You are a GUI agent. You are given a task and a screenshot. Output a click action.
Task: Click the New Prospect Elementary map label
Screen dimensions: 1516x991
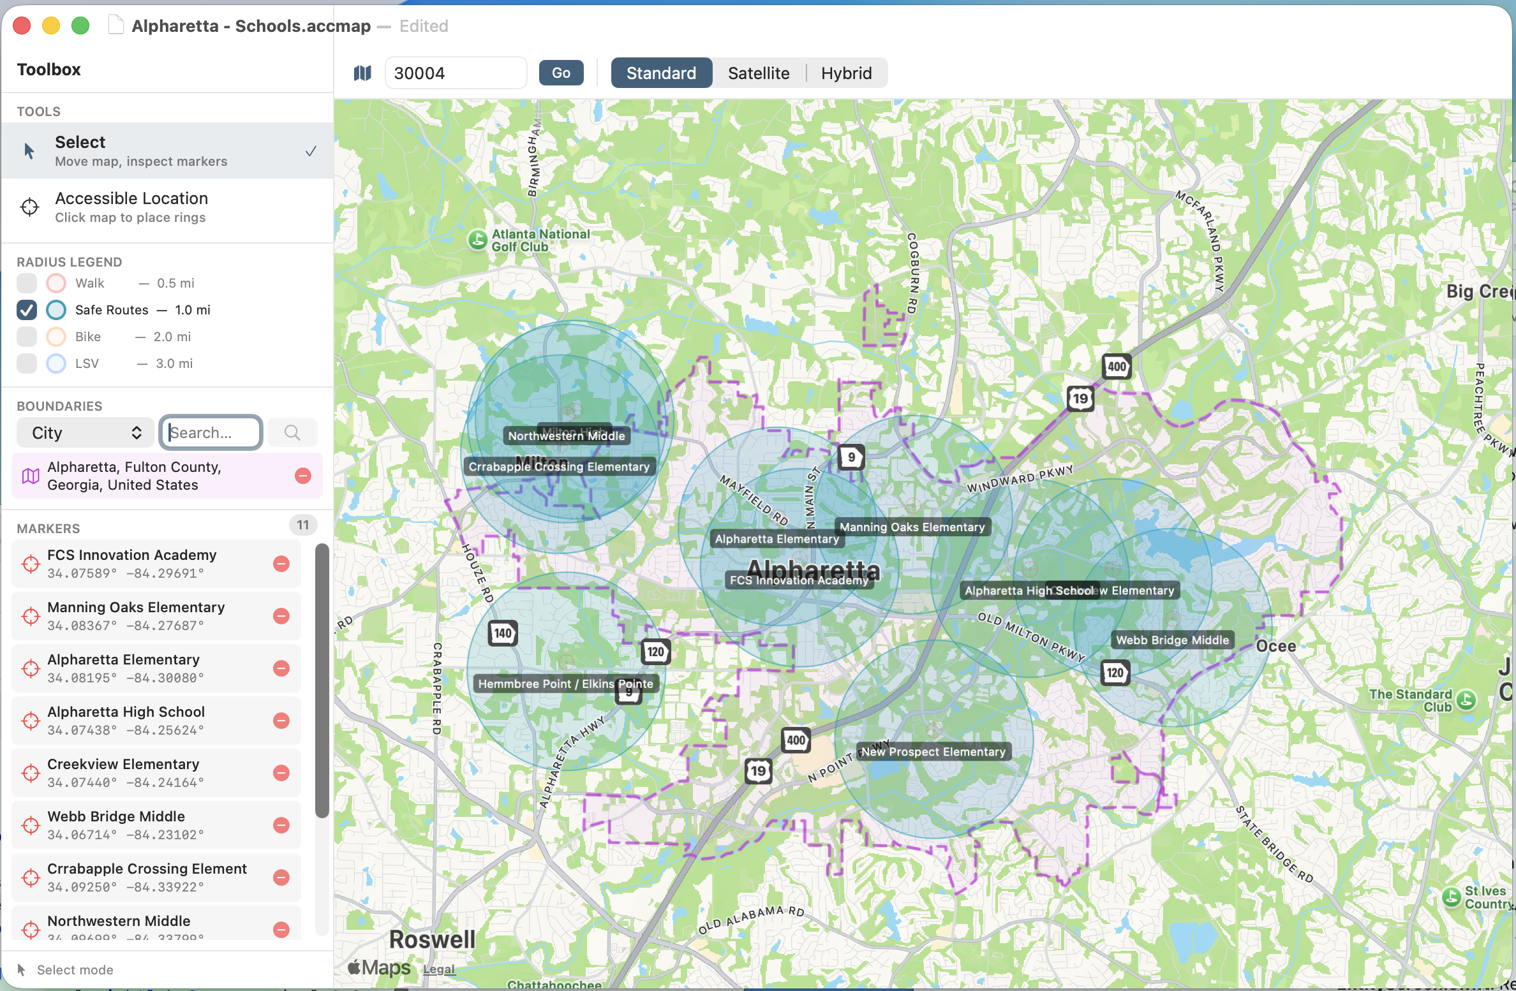click(x=933, y=752)
